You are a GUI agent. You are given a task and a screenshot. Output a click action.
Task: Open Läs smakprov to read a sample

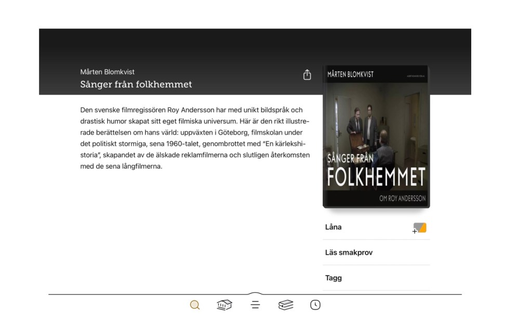tap(376, 253)
